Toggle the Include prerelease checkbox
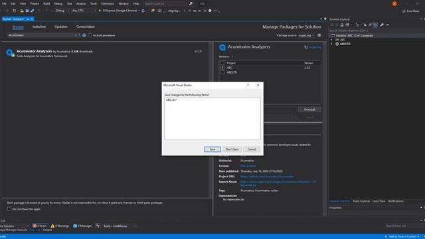This screenshot has height=239, width=425. pyautogui.click(x=90, y=35)
